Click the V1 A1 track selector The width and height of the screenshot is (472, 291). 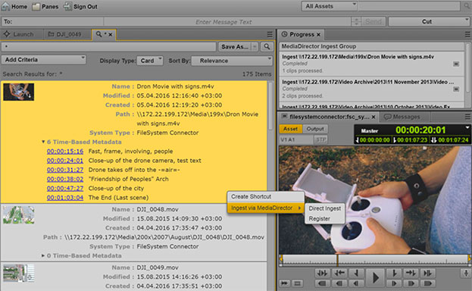click(296, 139)
